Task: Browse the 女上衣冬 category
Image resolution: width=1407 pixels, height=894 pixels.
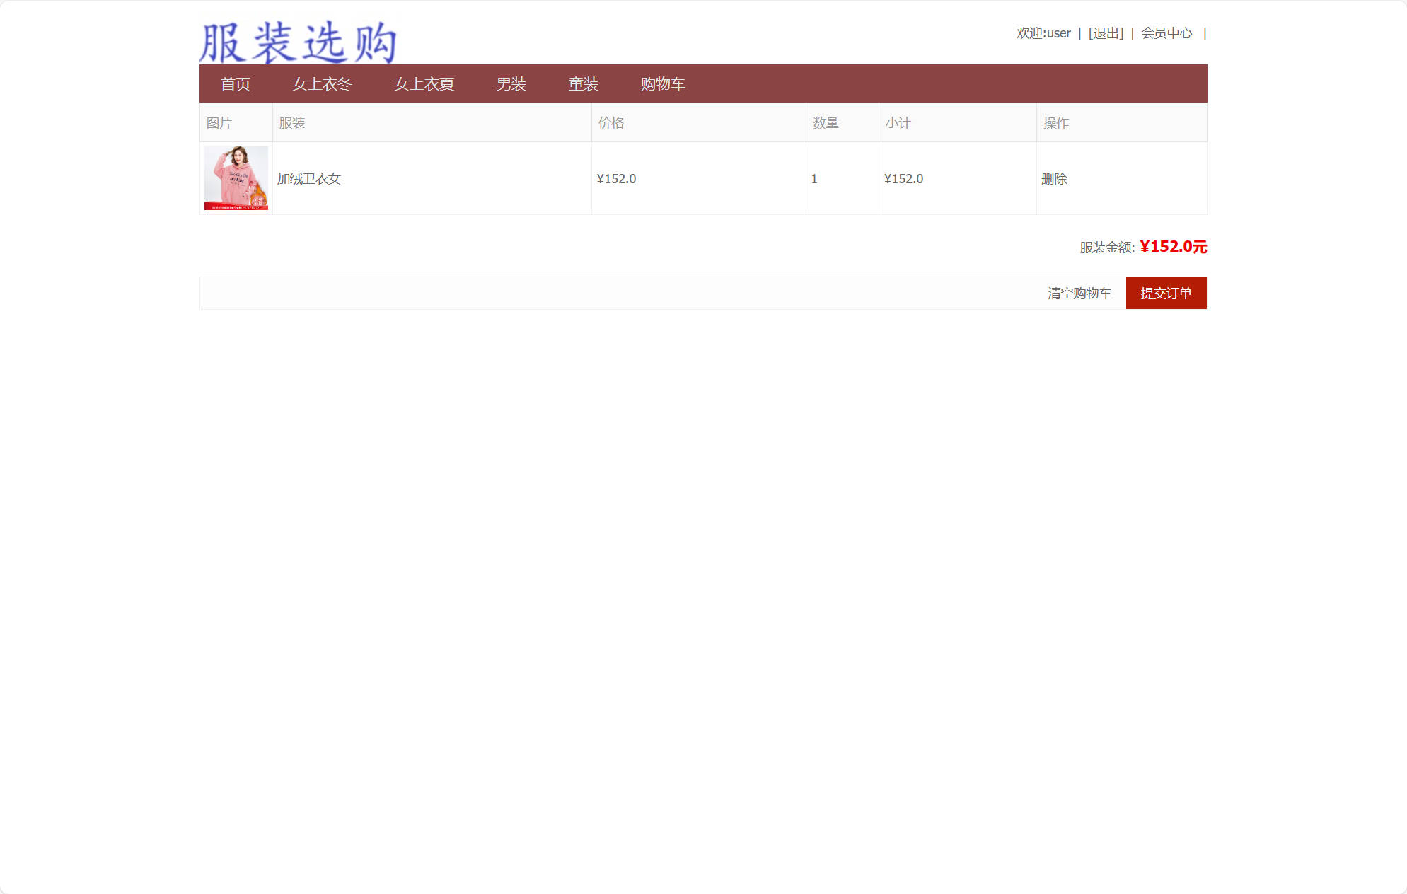Action: (x=324, y=83)
